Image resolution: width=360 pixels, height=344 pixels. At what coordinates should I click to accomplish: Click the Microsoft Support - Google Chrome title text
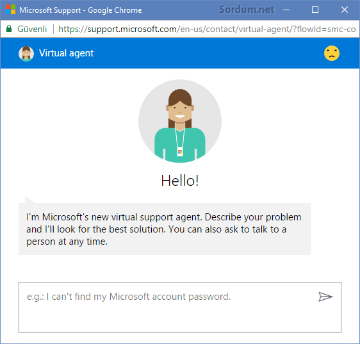click(x=81, y=10)
